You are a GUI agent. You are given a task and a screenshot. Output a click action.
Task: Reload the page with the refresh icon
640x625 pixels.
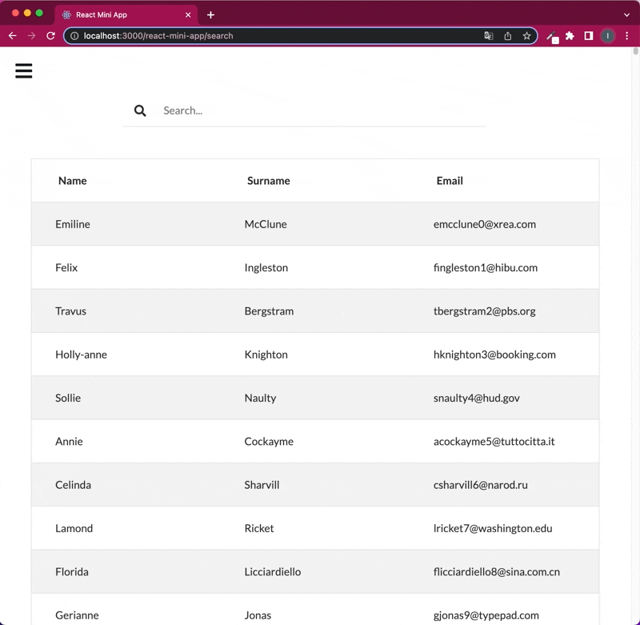coord(50,36)
